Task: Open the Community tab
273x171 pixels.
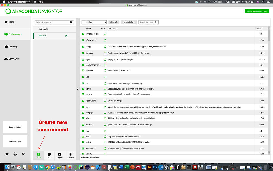Action: coord(15,59)
